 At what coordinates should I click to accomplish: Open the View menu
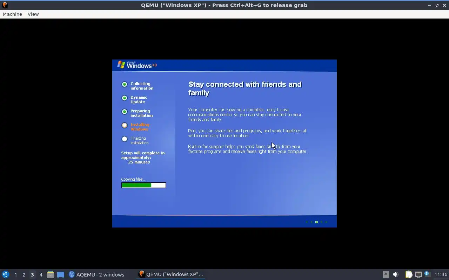pos(33,14)
